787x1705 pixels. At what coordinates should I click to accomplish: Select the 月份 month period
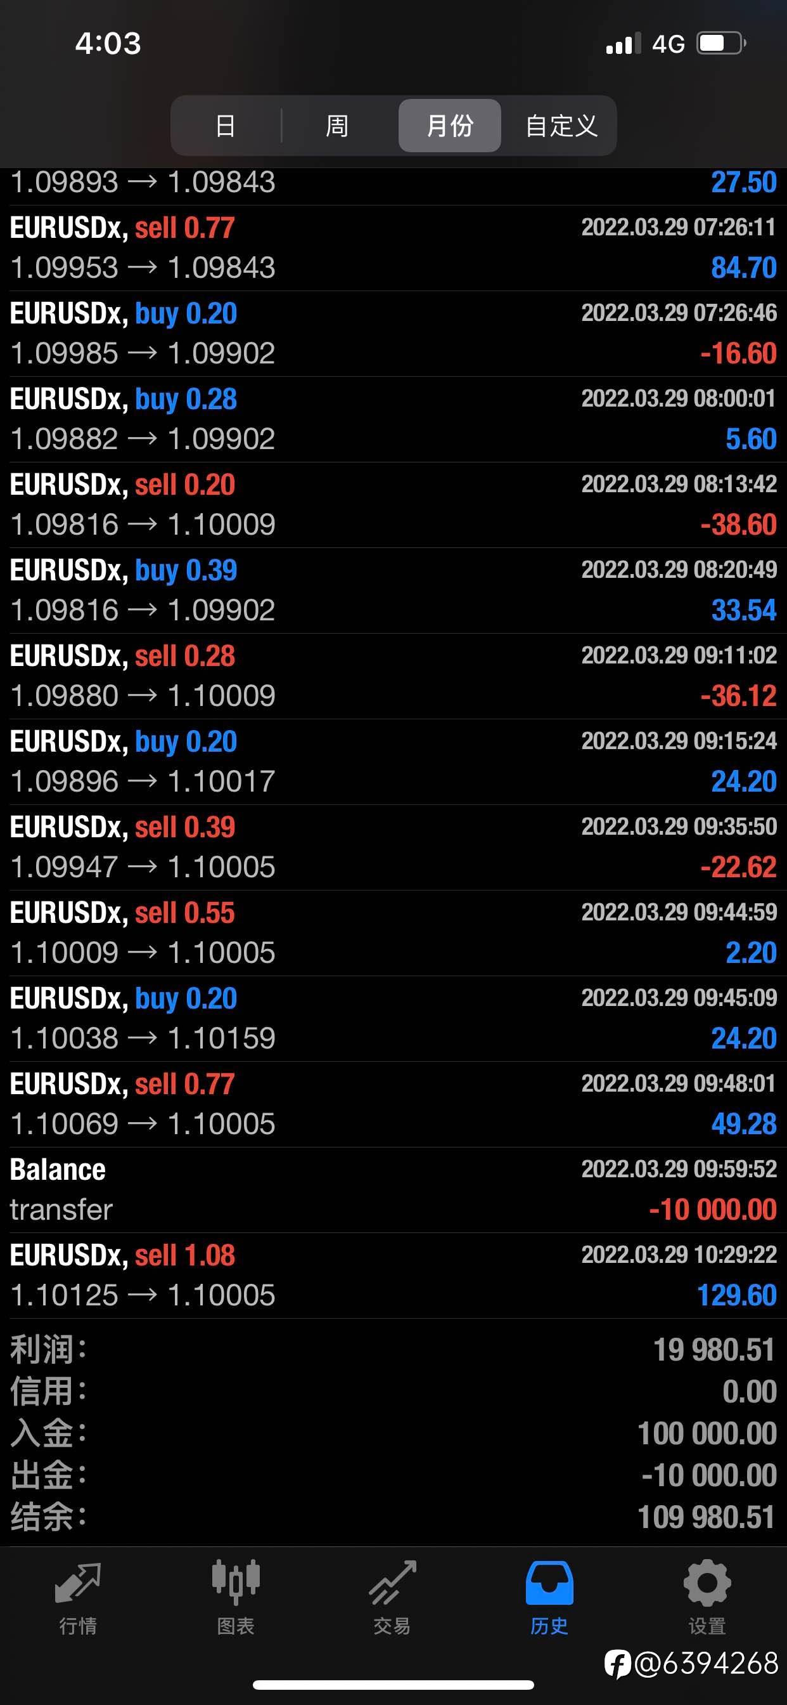[x=450, y=126]
